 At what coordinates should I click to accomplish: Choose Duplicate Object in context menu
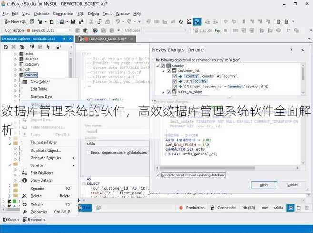(49, 150)
